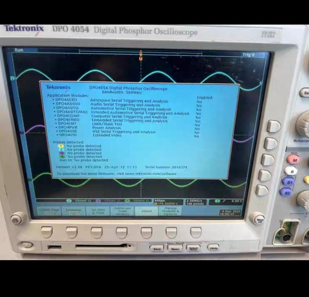
Task: Click the 400µs timebase readout
Action: pos(160,201)
